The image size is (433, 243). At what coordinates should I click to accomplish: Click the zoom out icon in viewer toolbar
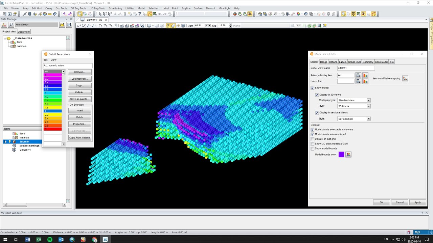93,26
